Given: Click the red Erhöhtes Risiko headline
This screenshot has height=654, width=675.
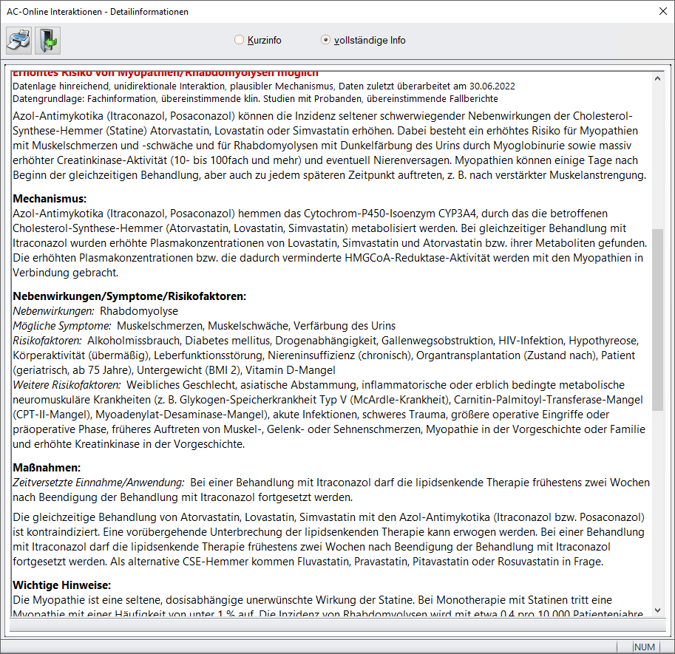Looking at the screenshot, I should [166, 74].
